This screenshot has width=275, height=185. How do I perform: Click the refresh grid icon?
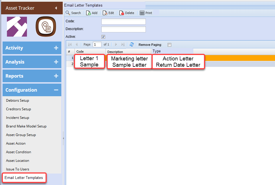[132, 44]
